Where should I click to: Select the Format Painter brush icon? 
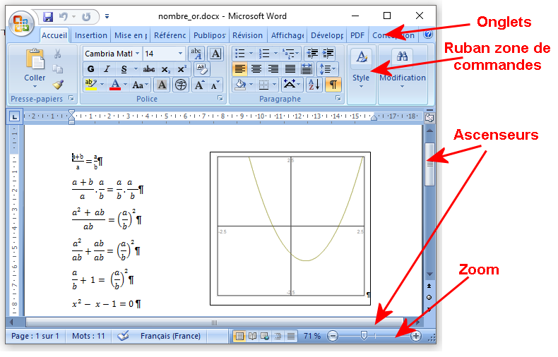58,85
